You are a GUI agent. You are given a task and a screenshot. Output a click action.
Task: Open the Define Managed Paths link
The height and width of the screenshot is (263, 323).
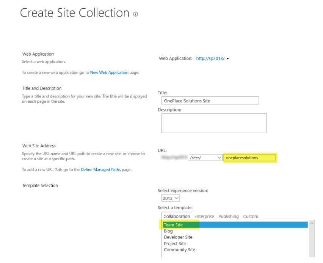(100, 170)
